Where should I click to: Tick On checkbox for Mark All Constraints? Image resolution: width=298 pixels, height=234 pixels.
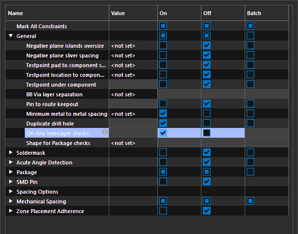163,26
